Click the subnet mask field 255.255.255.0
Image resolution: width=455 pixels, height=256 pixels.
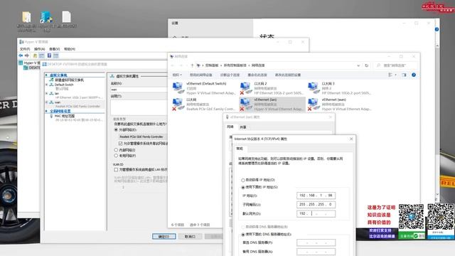point(316,205)
